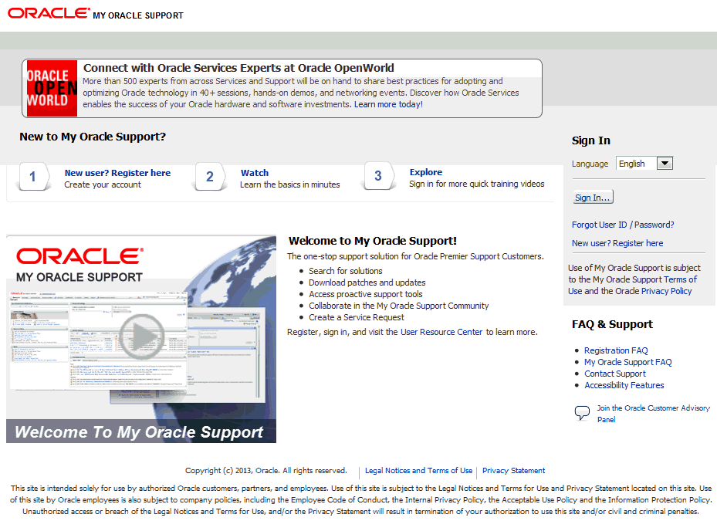Screen dimensions: 717x521
Task: Click the Sign In... button
Action: tap(593, 197)
